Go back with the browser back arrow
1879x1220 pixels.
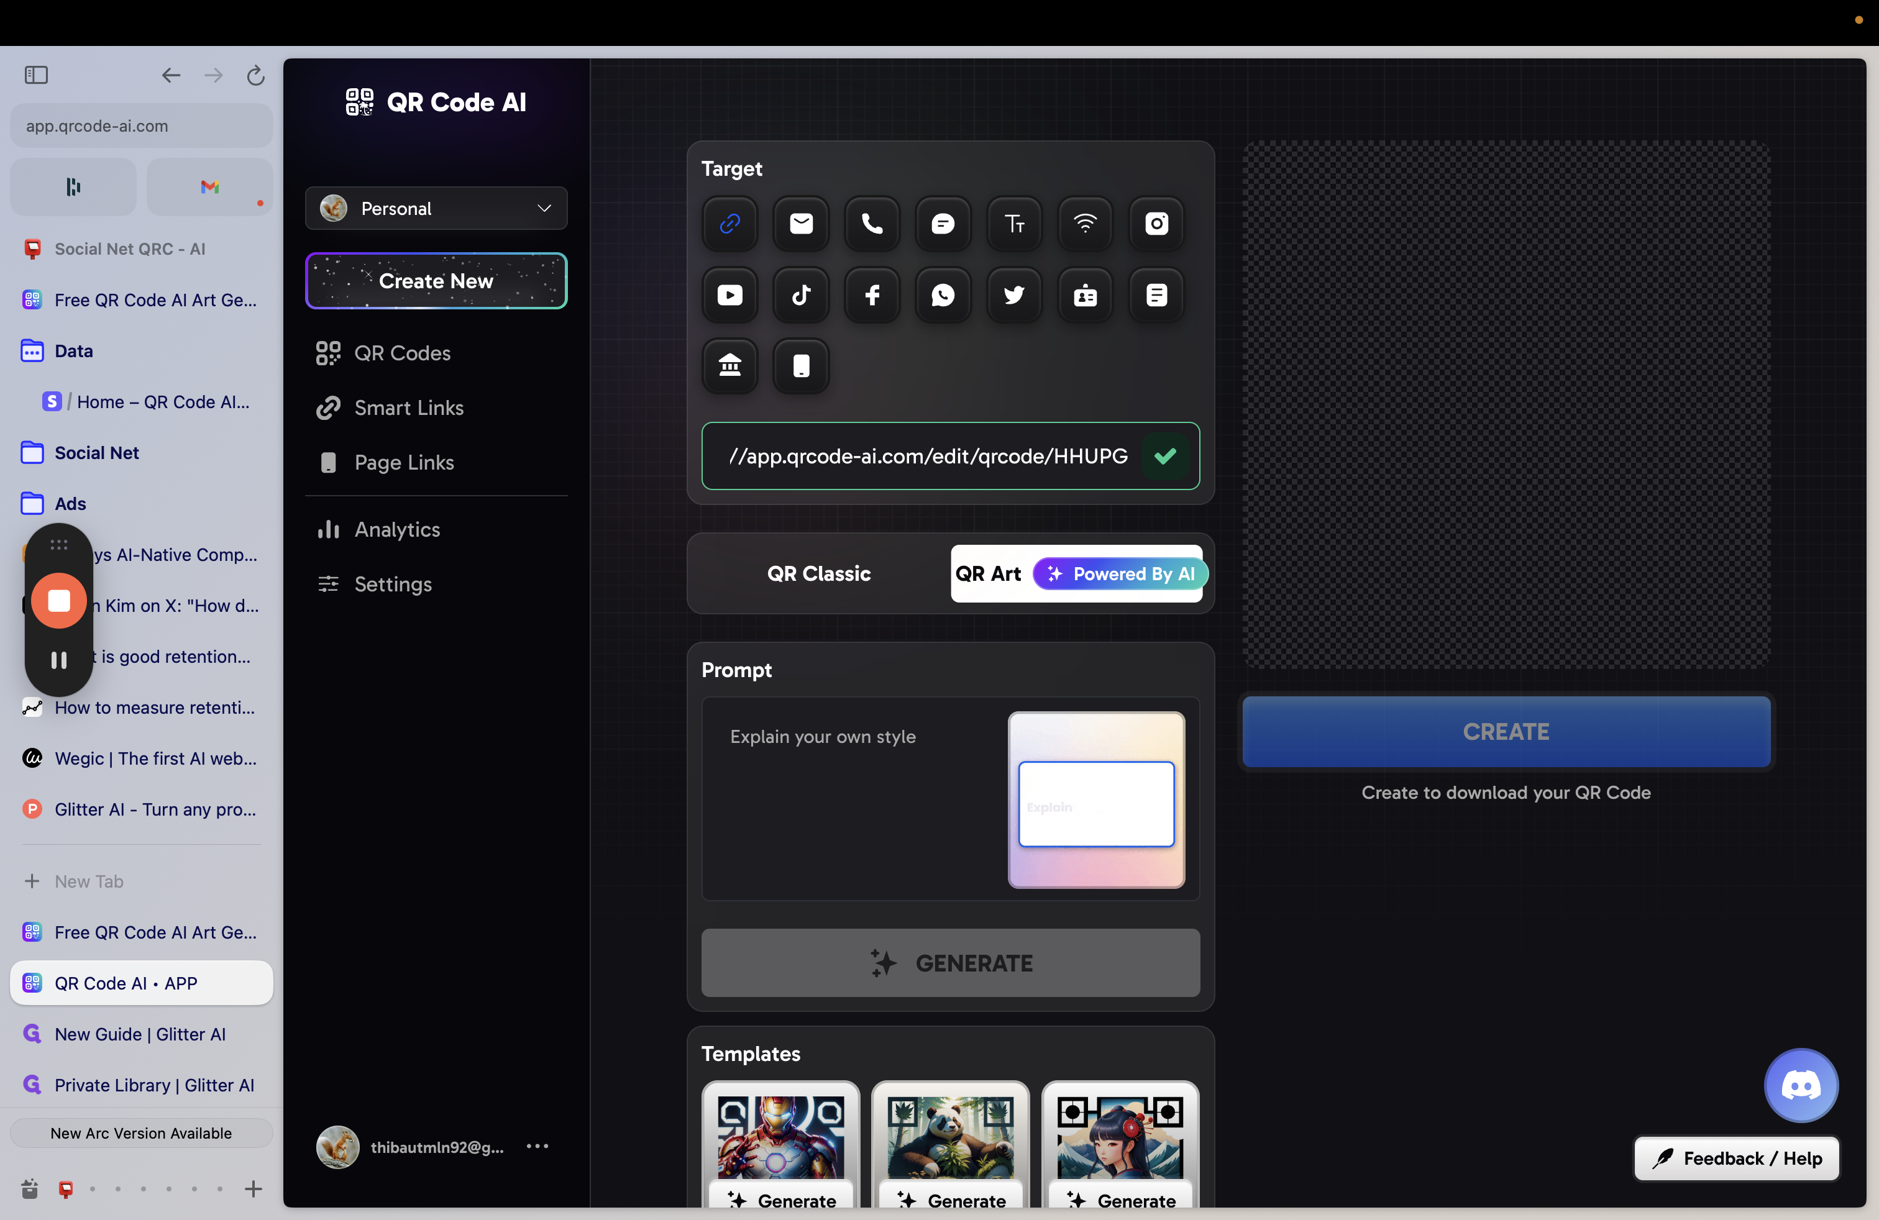pos(170,75)
